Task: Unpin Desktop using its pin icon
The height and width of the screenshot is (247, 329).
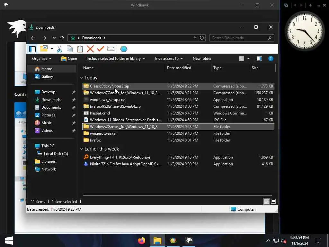Action: 74,92
